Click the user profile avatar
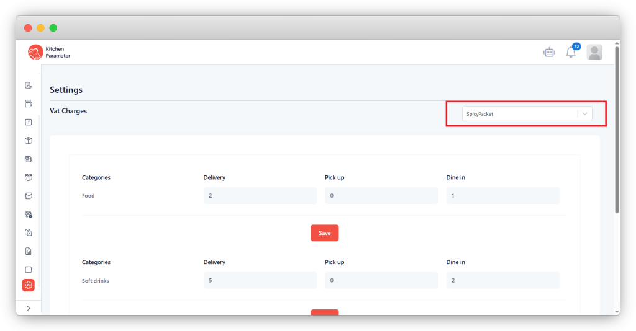 pyautogui.click(x=594, y=53)
